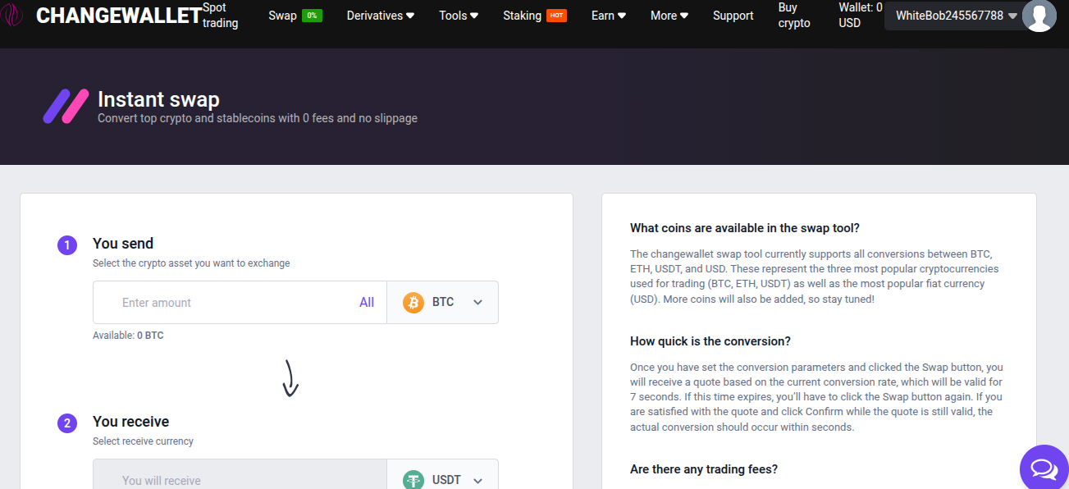This screenshot has width=1069, height=489.
Task: Click the CHANGEWALLET brand name
Action: click(119, 16)
